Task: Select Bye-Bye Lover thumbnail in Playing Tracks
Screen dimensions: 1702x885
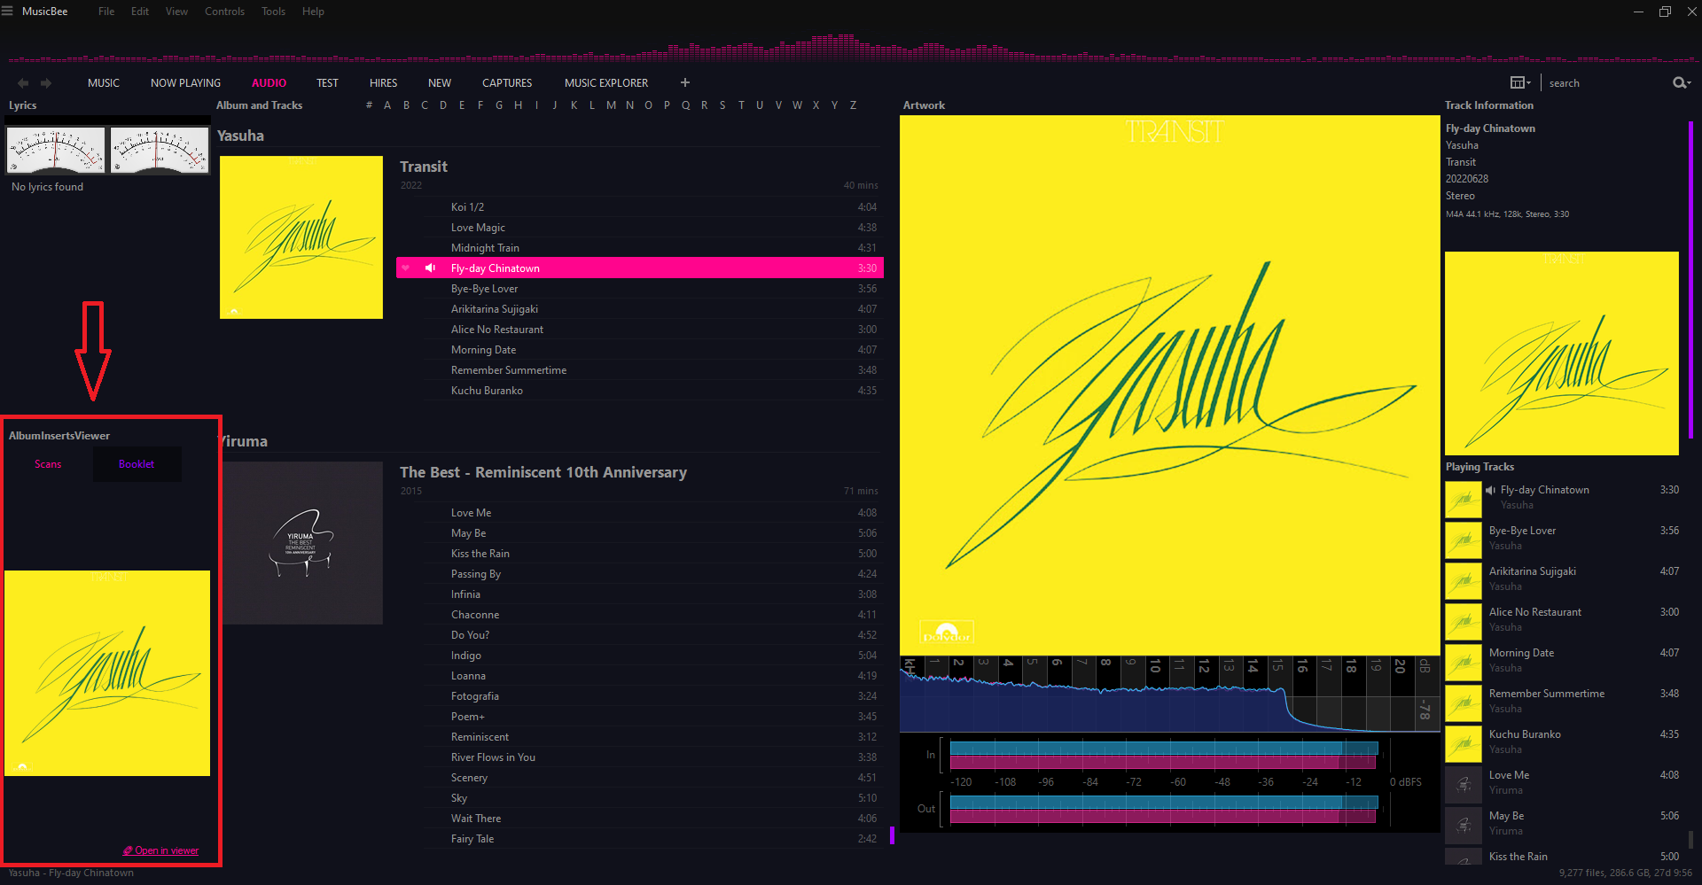Action: [1464, 540]
